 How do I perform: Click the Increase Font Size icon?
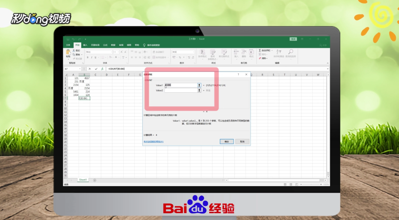point(121,52)
